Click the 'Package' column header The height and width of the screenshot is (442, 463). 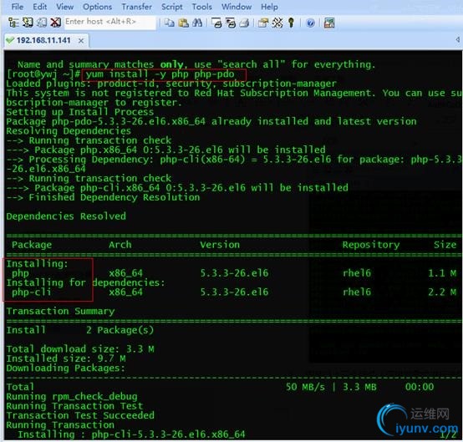pos(32,245)
